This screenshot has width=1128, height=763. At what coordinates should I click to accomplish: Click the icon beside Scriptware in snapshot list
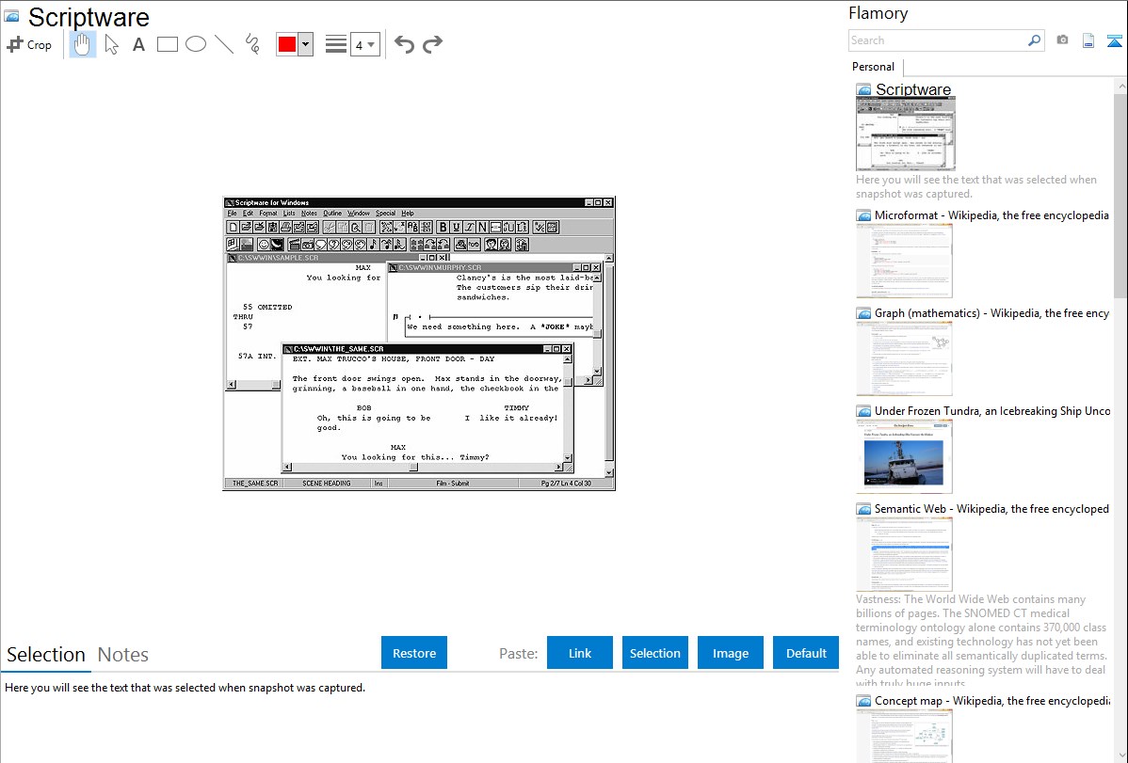point(864,90)
